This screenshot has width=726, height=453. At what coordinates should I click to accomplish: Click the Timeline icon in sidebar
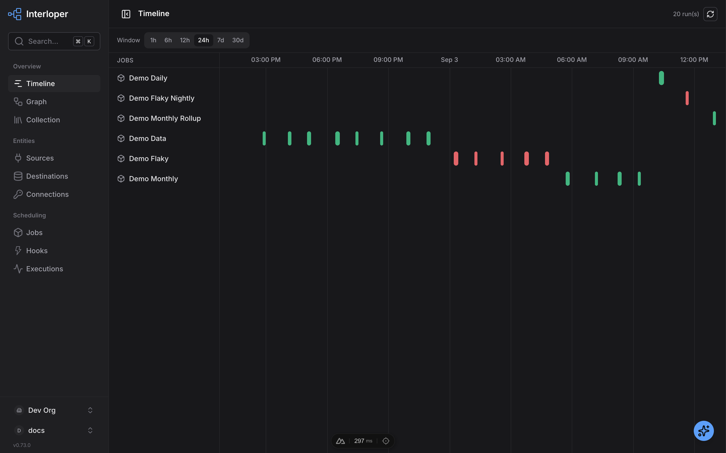[x=18, y=84]
